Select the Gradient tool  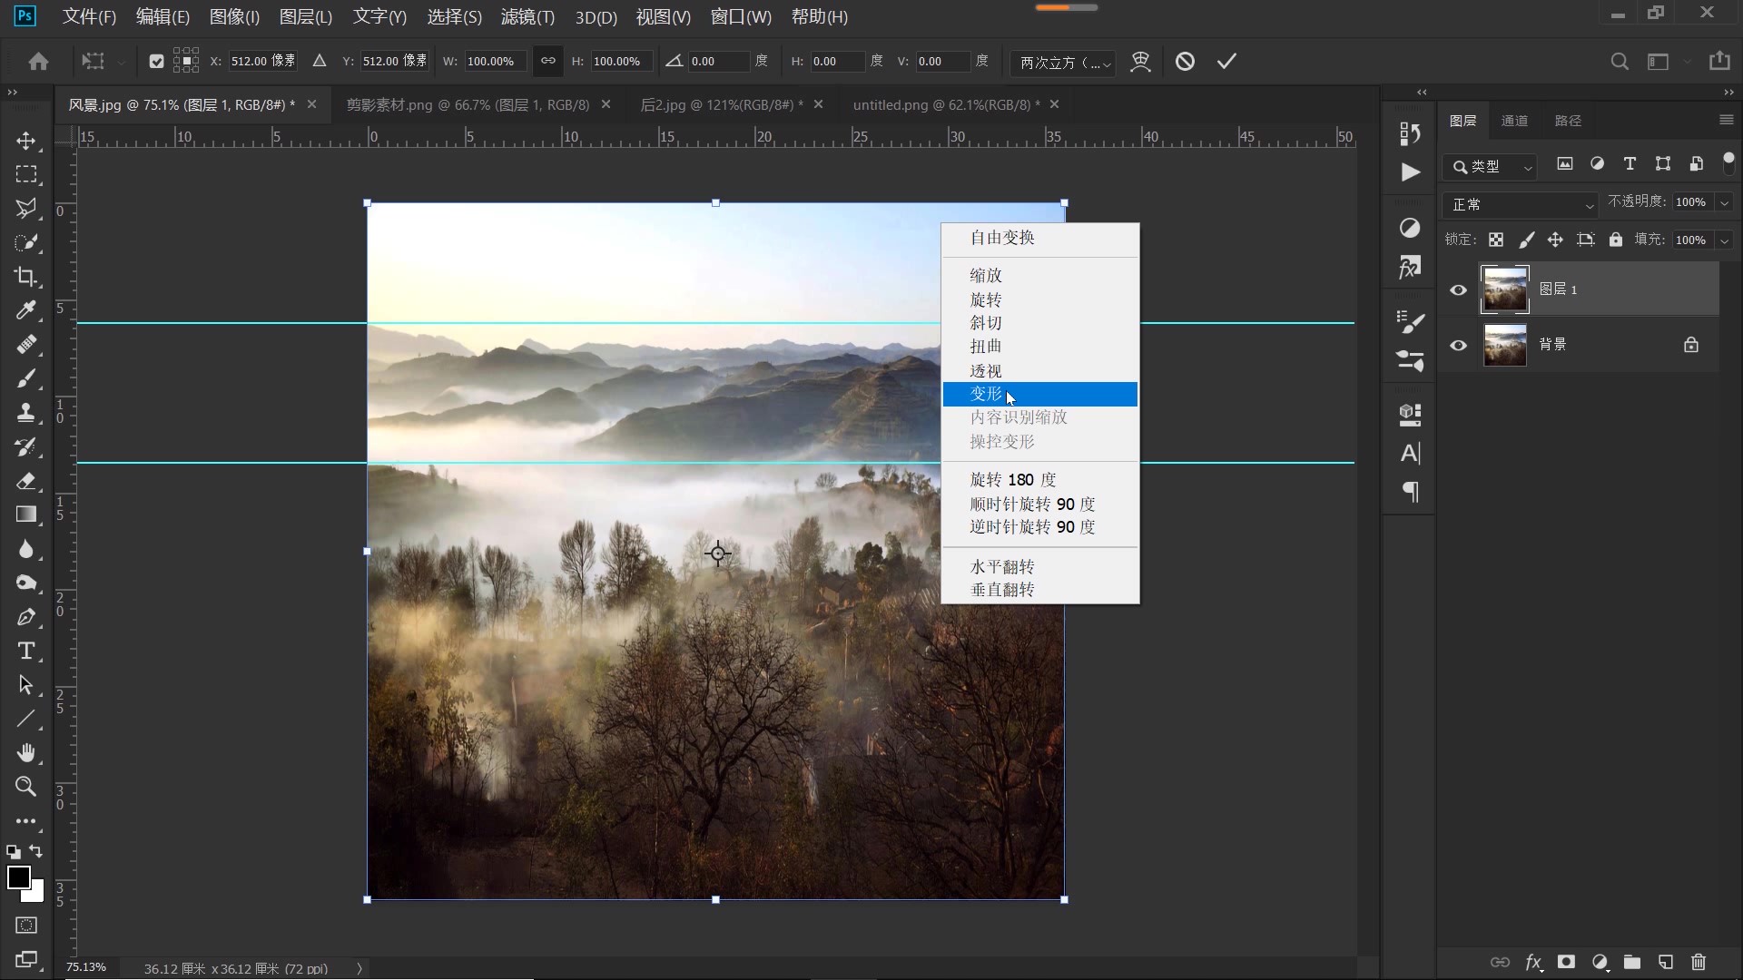[26, 514]
